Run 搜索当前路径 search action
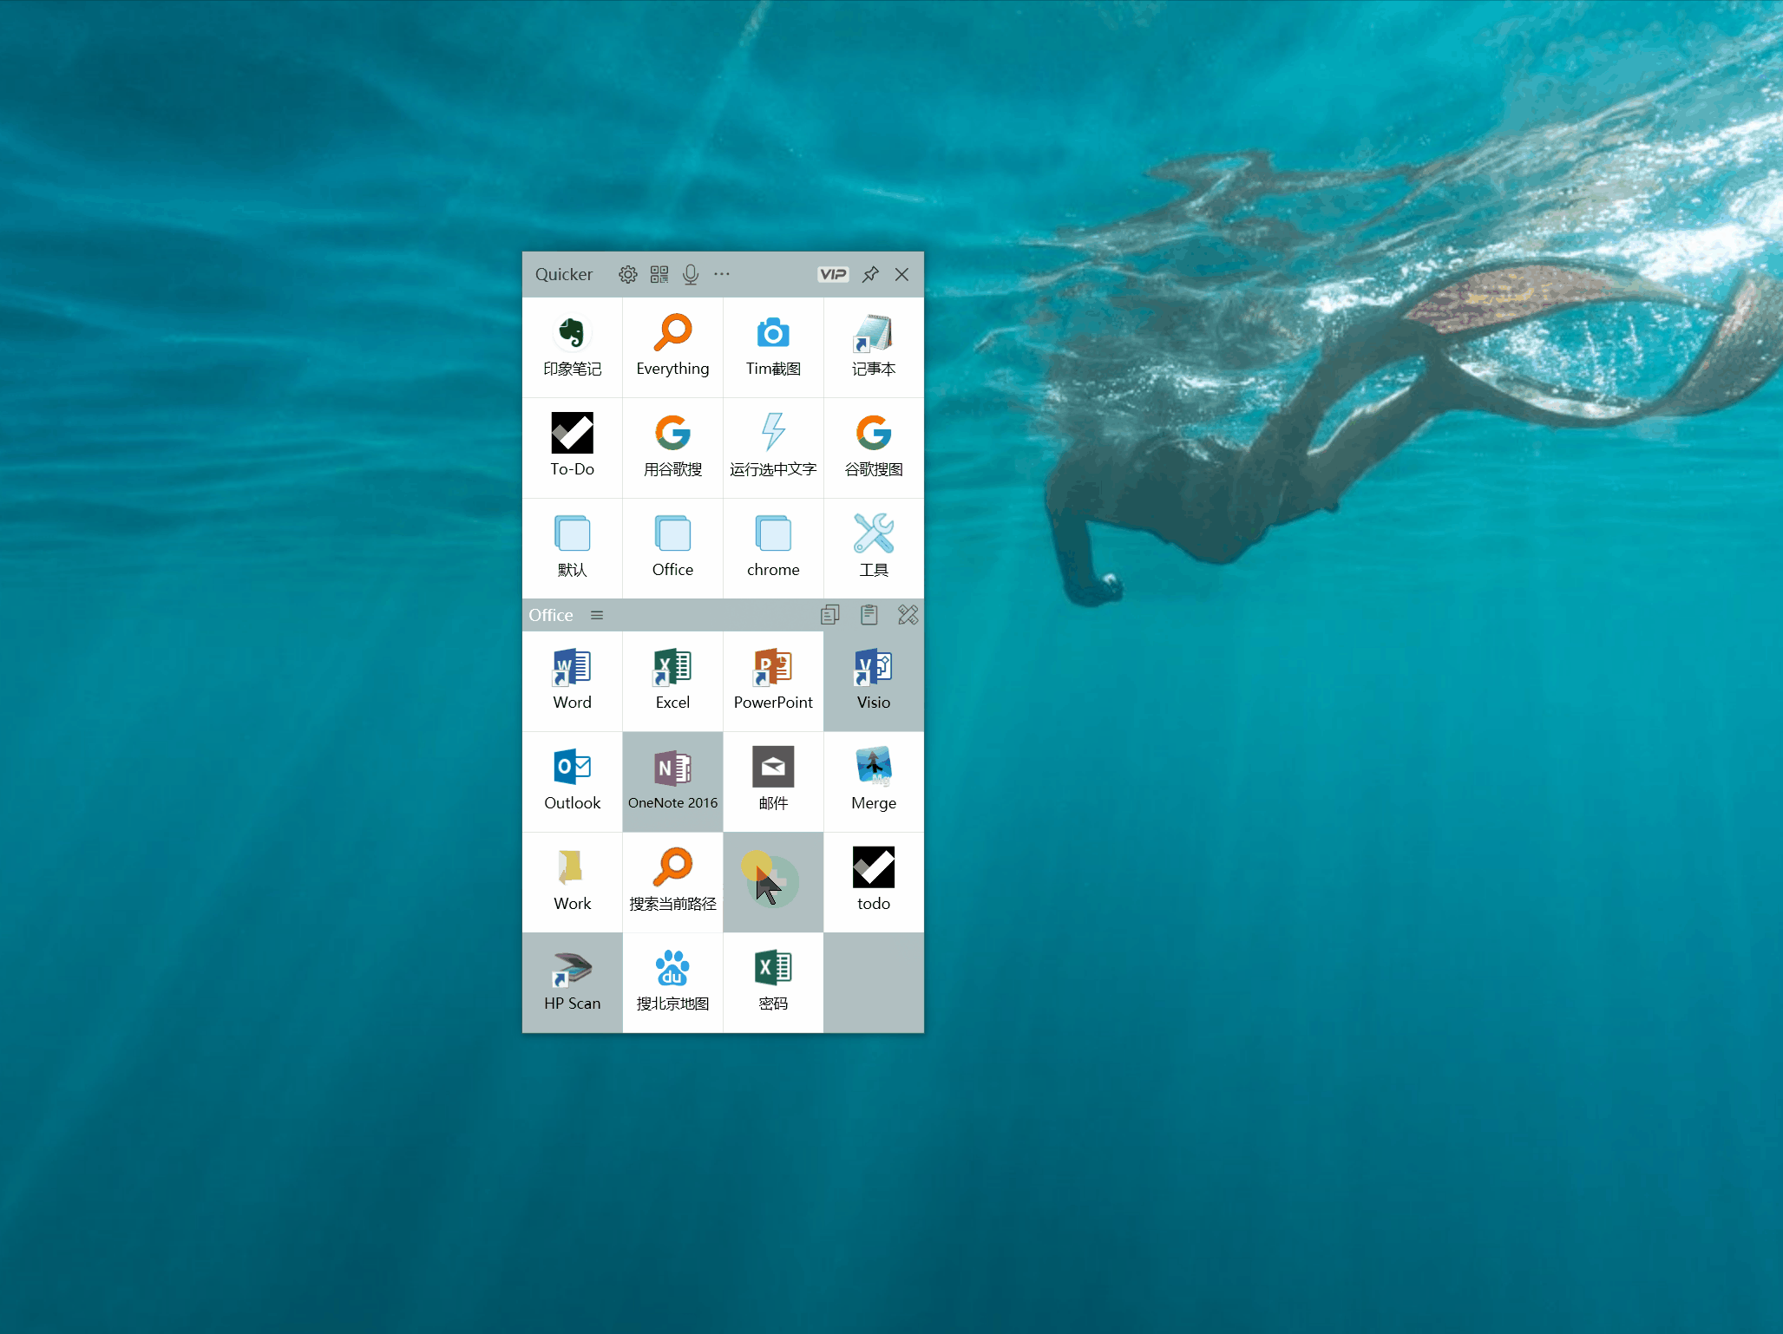 coord(672,883)
